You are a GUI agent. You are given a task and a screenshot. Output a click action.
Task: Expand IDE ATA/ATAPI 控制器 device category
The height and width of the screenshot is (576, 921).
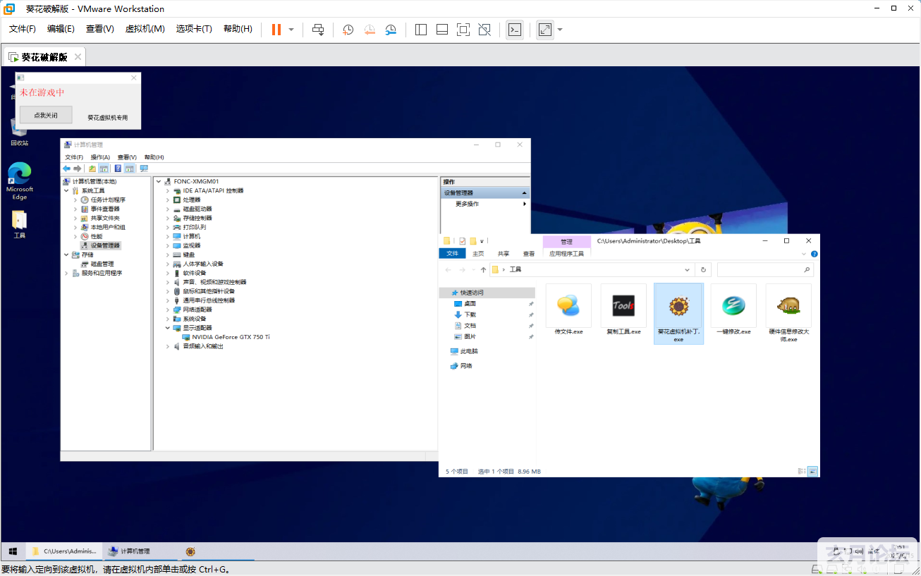point(168,190)
